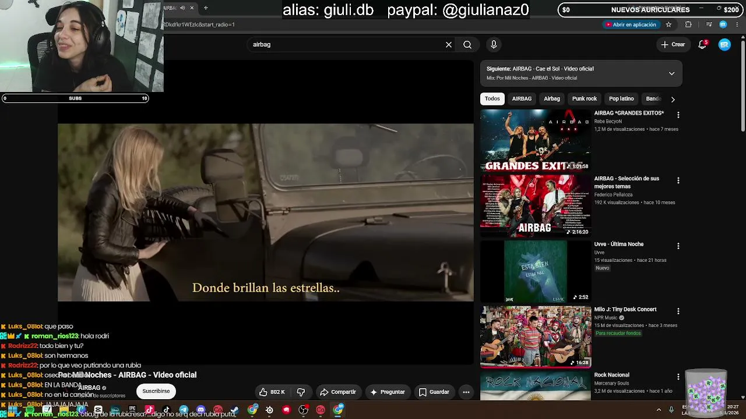The height and width of the screenshot is (419, 746).
Task: Click Federico Peñaloza channel name
Action: pos(613,195)
